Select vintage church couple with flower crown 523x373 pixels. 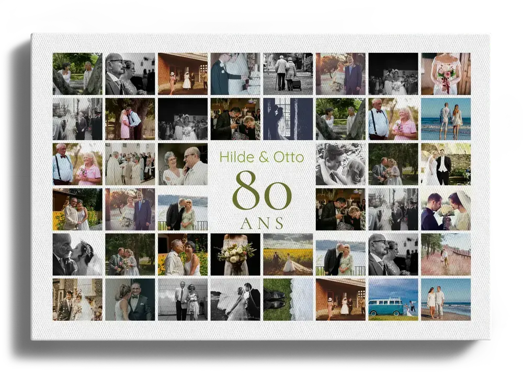click(77, 300)
